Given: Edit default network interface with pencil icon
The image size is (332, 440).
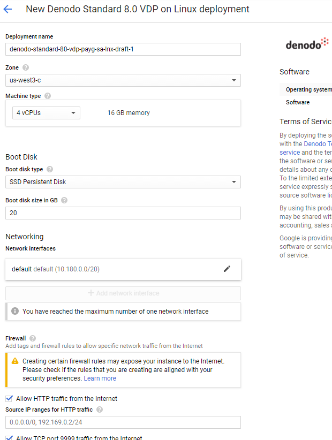Looking at the screenshot, I should pos(227,269).
